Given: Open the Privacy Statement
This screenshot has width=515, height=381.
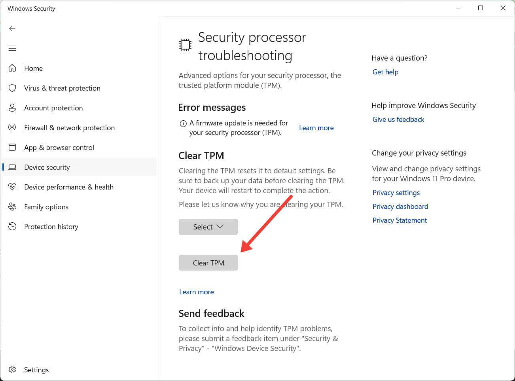Looking at the screenshot, I should click(400, 220).
